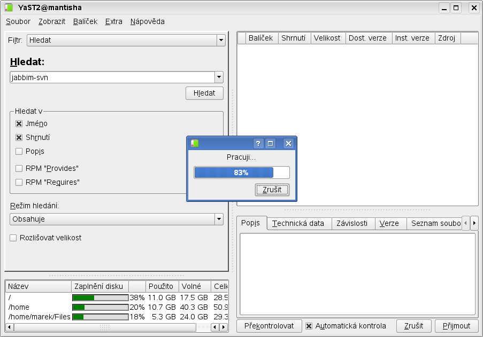This screenshot has height=337, width=483.
Task: Cancel the search with Zrušit in dialog
Action: pyautogui.click(x=272, y=190)
